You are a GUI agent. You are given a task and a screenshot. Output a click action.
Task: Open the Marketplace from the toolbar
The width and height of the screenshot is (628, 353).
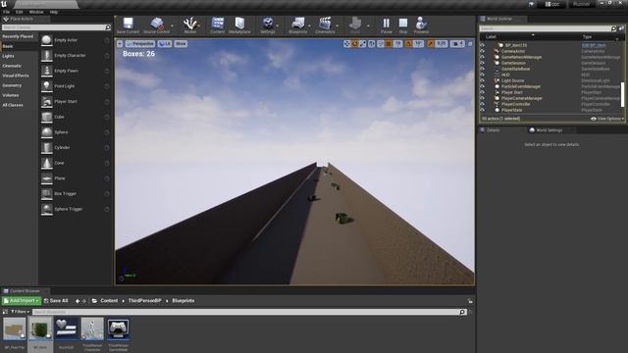click(239, 25)
